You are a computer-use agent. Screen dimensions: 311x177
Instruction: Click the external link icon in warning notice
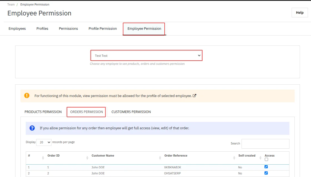[x=195, y=96]
